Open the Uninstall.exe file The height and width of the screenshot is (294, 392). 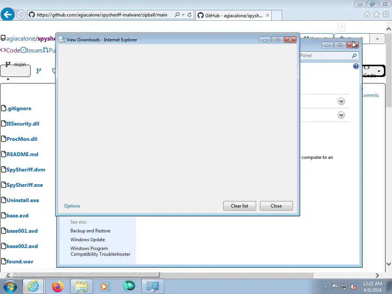click(23, 200)
